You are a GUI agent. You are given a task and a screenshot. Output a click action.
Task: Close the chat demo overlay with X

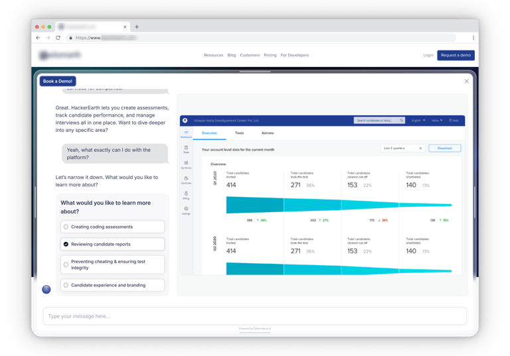[x=466, y=81]
